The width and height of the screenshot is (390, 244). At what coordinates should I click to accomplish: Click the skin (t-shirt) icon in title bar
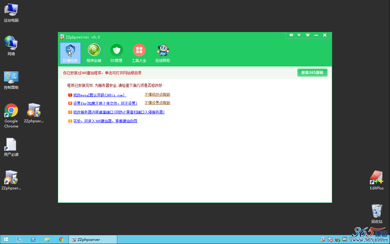coord(308,35)
